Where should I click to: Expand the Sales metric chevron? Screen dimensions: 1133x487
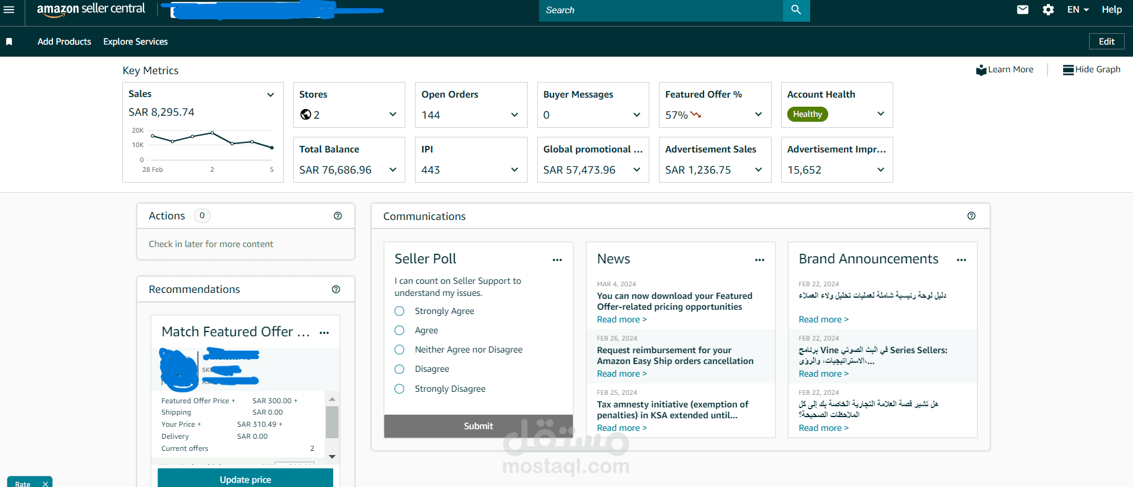coord(270,95)
